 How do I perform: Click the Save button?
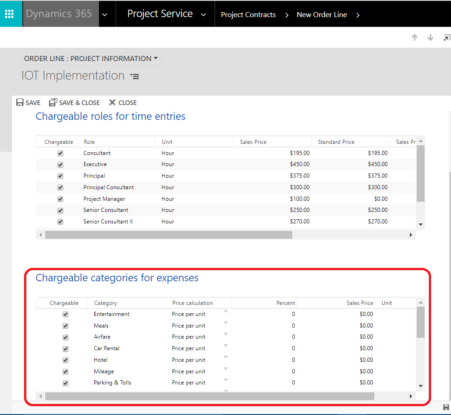click(28, 103)
